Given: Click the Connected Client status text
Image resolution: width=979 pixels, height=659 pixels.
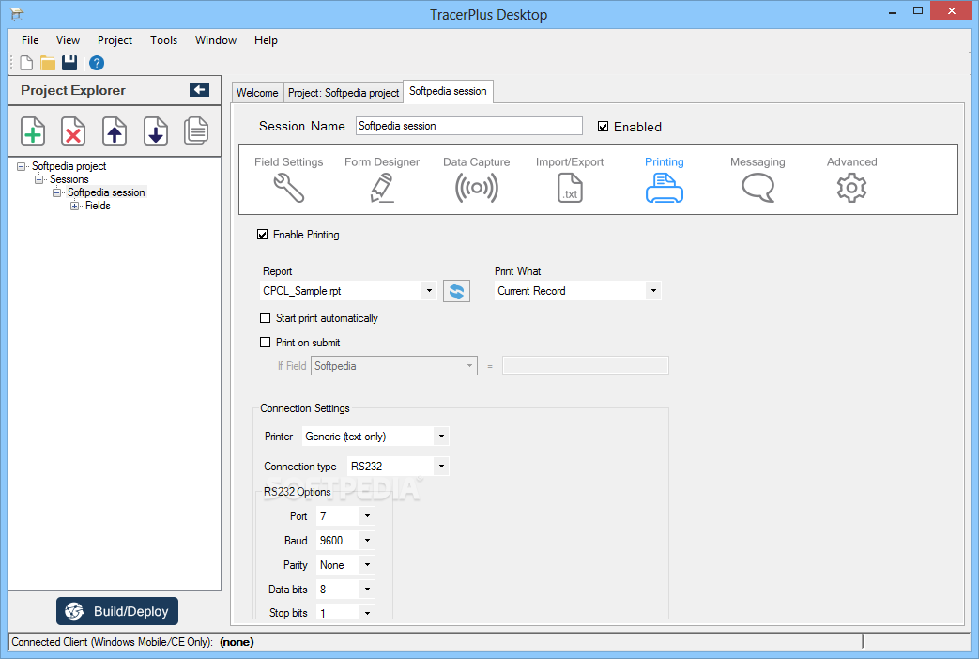Looking at the screenshot, I should pyautogui.click(x=132, y=641).
